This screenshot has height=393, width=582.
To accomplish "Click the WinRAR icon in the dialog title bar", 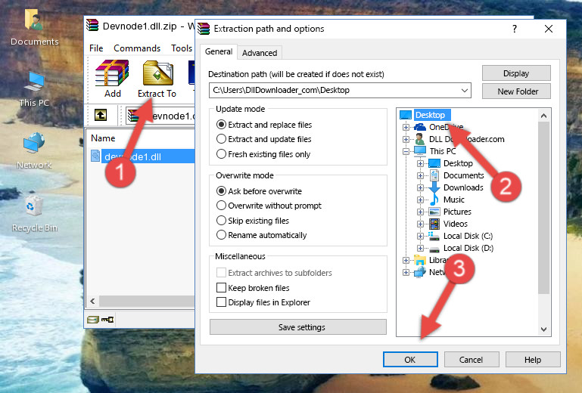I will pyautogui.click(x=204, y=29).
